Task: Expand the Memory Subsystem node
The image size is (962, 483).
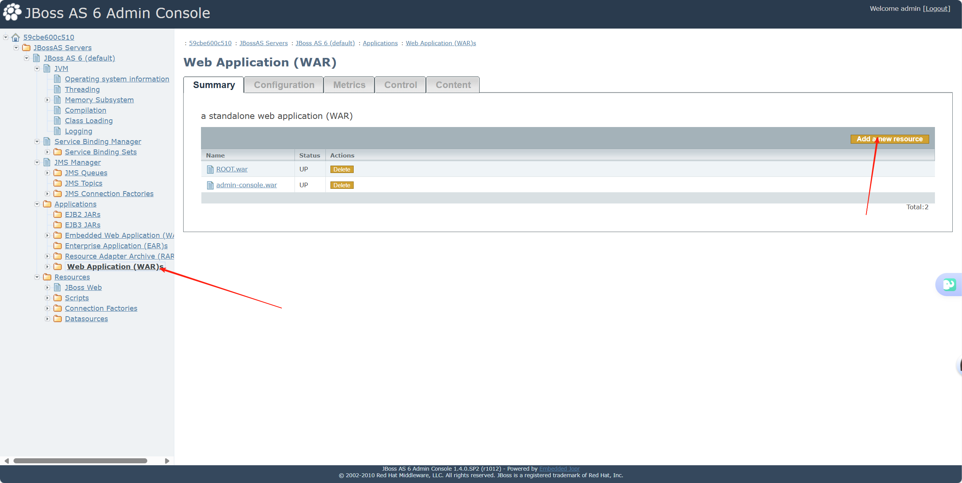Action: pyautogui.click(x=47, y=100)
